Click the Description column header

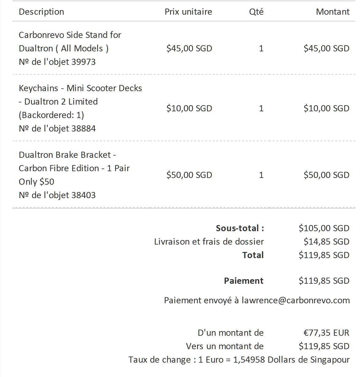pyautogui.click(x=41, y=12)
